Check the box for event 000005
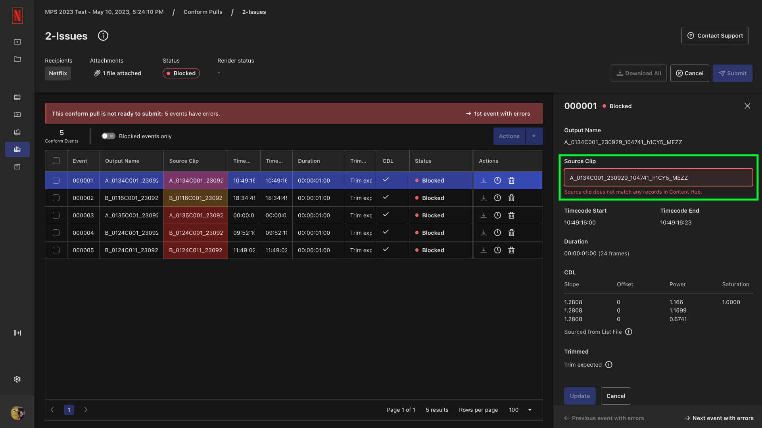762x428 pixels. click(56, 250)
